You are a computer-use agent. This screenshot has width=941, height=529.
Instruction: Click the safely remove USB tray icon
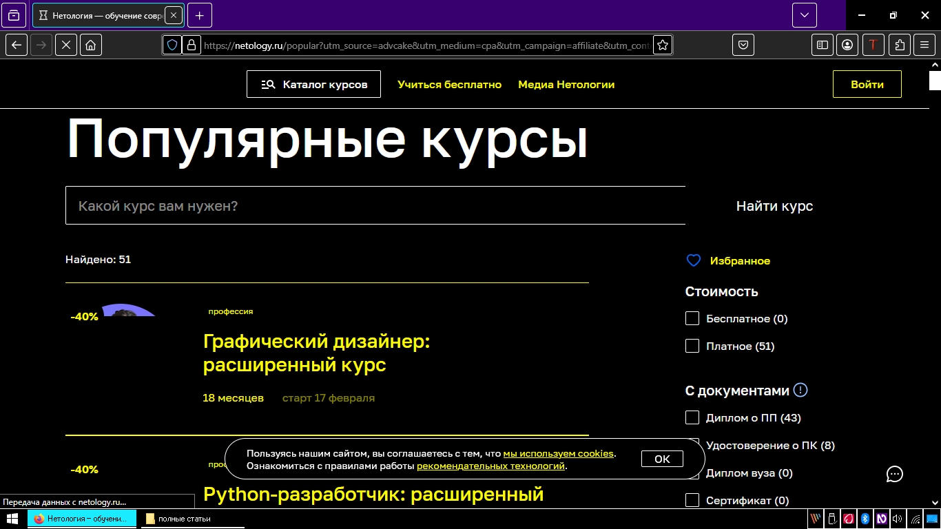click(832, 519)
